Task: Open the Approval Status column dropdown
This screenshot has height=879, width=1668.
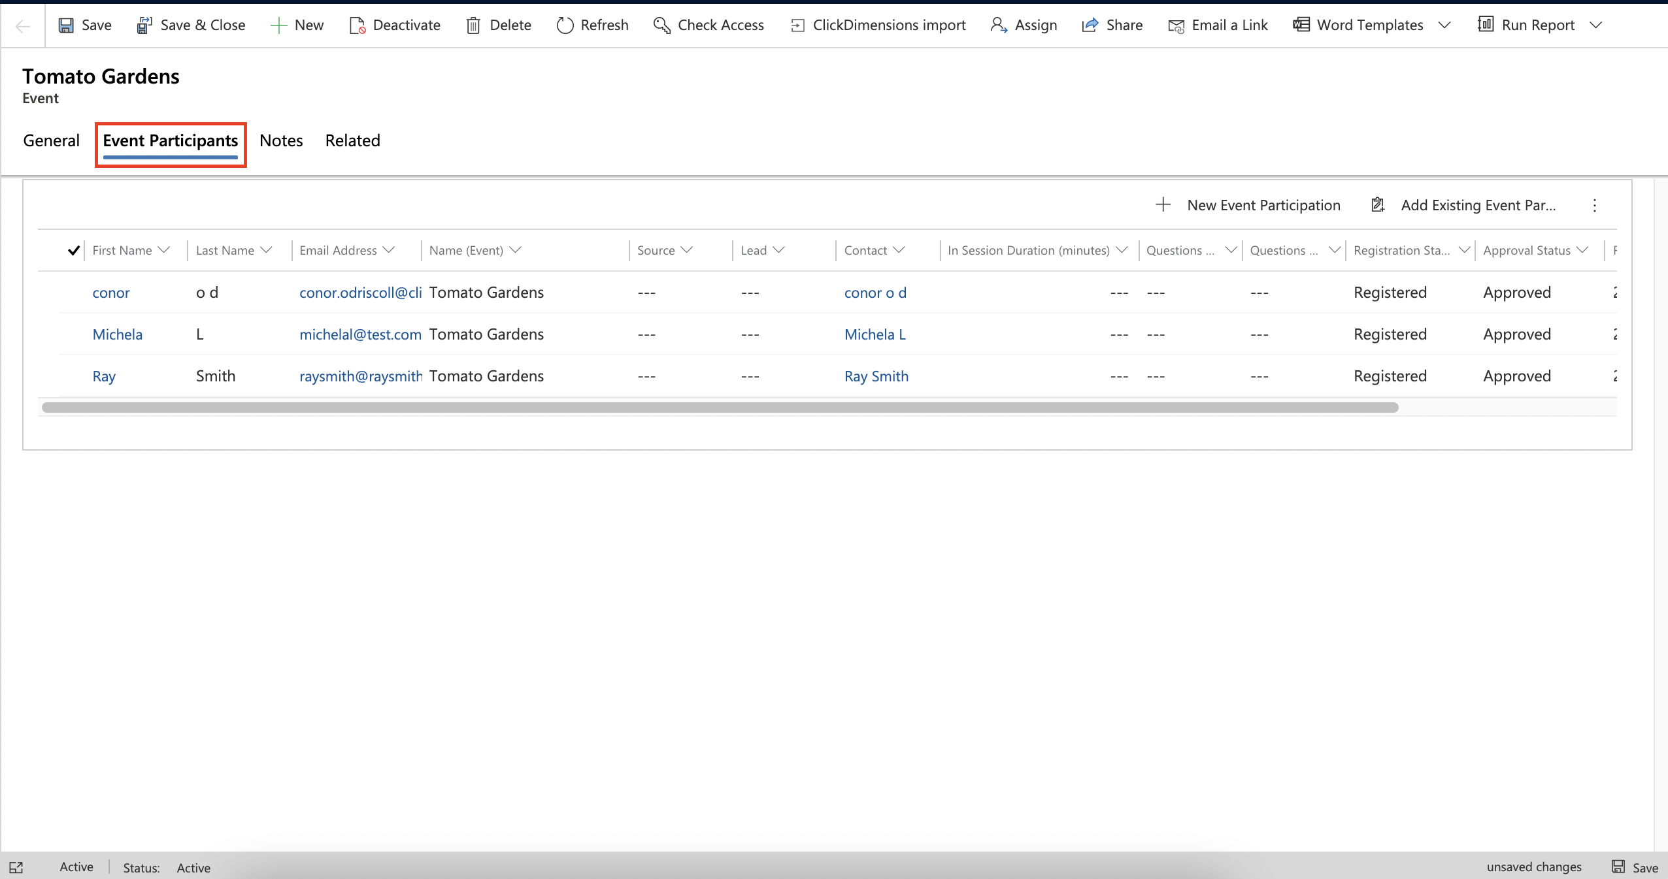Action: [x=1582, y=250]
